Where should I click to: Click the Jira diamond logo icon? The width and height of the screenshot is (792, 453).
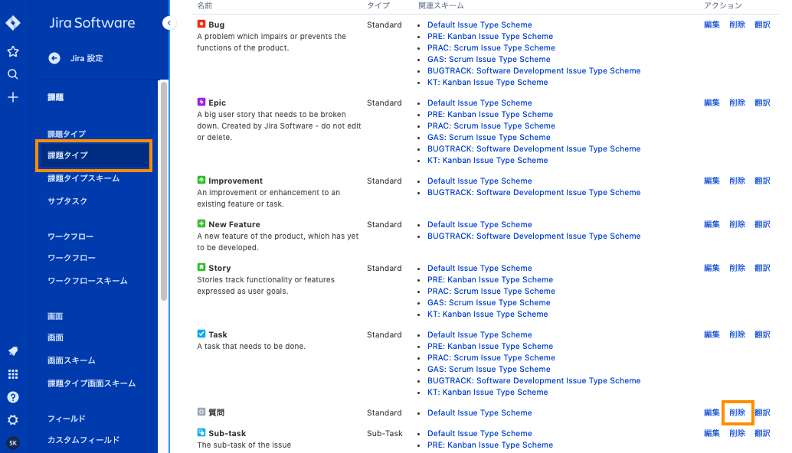click(x=13, y=23)
